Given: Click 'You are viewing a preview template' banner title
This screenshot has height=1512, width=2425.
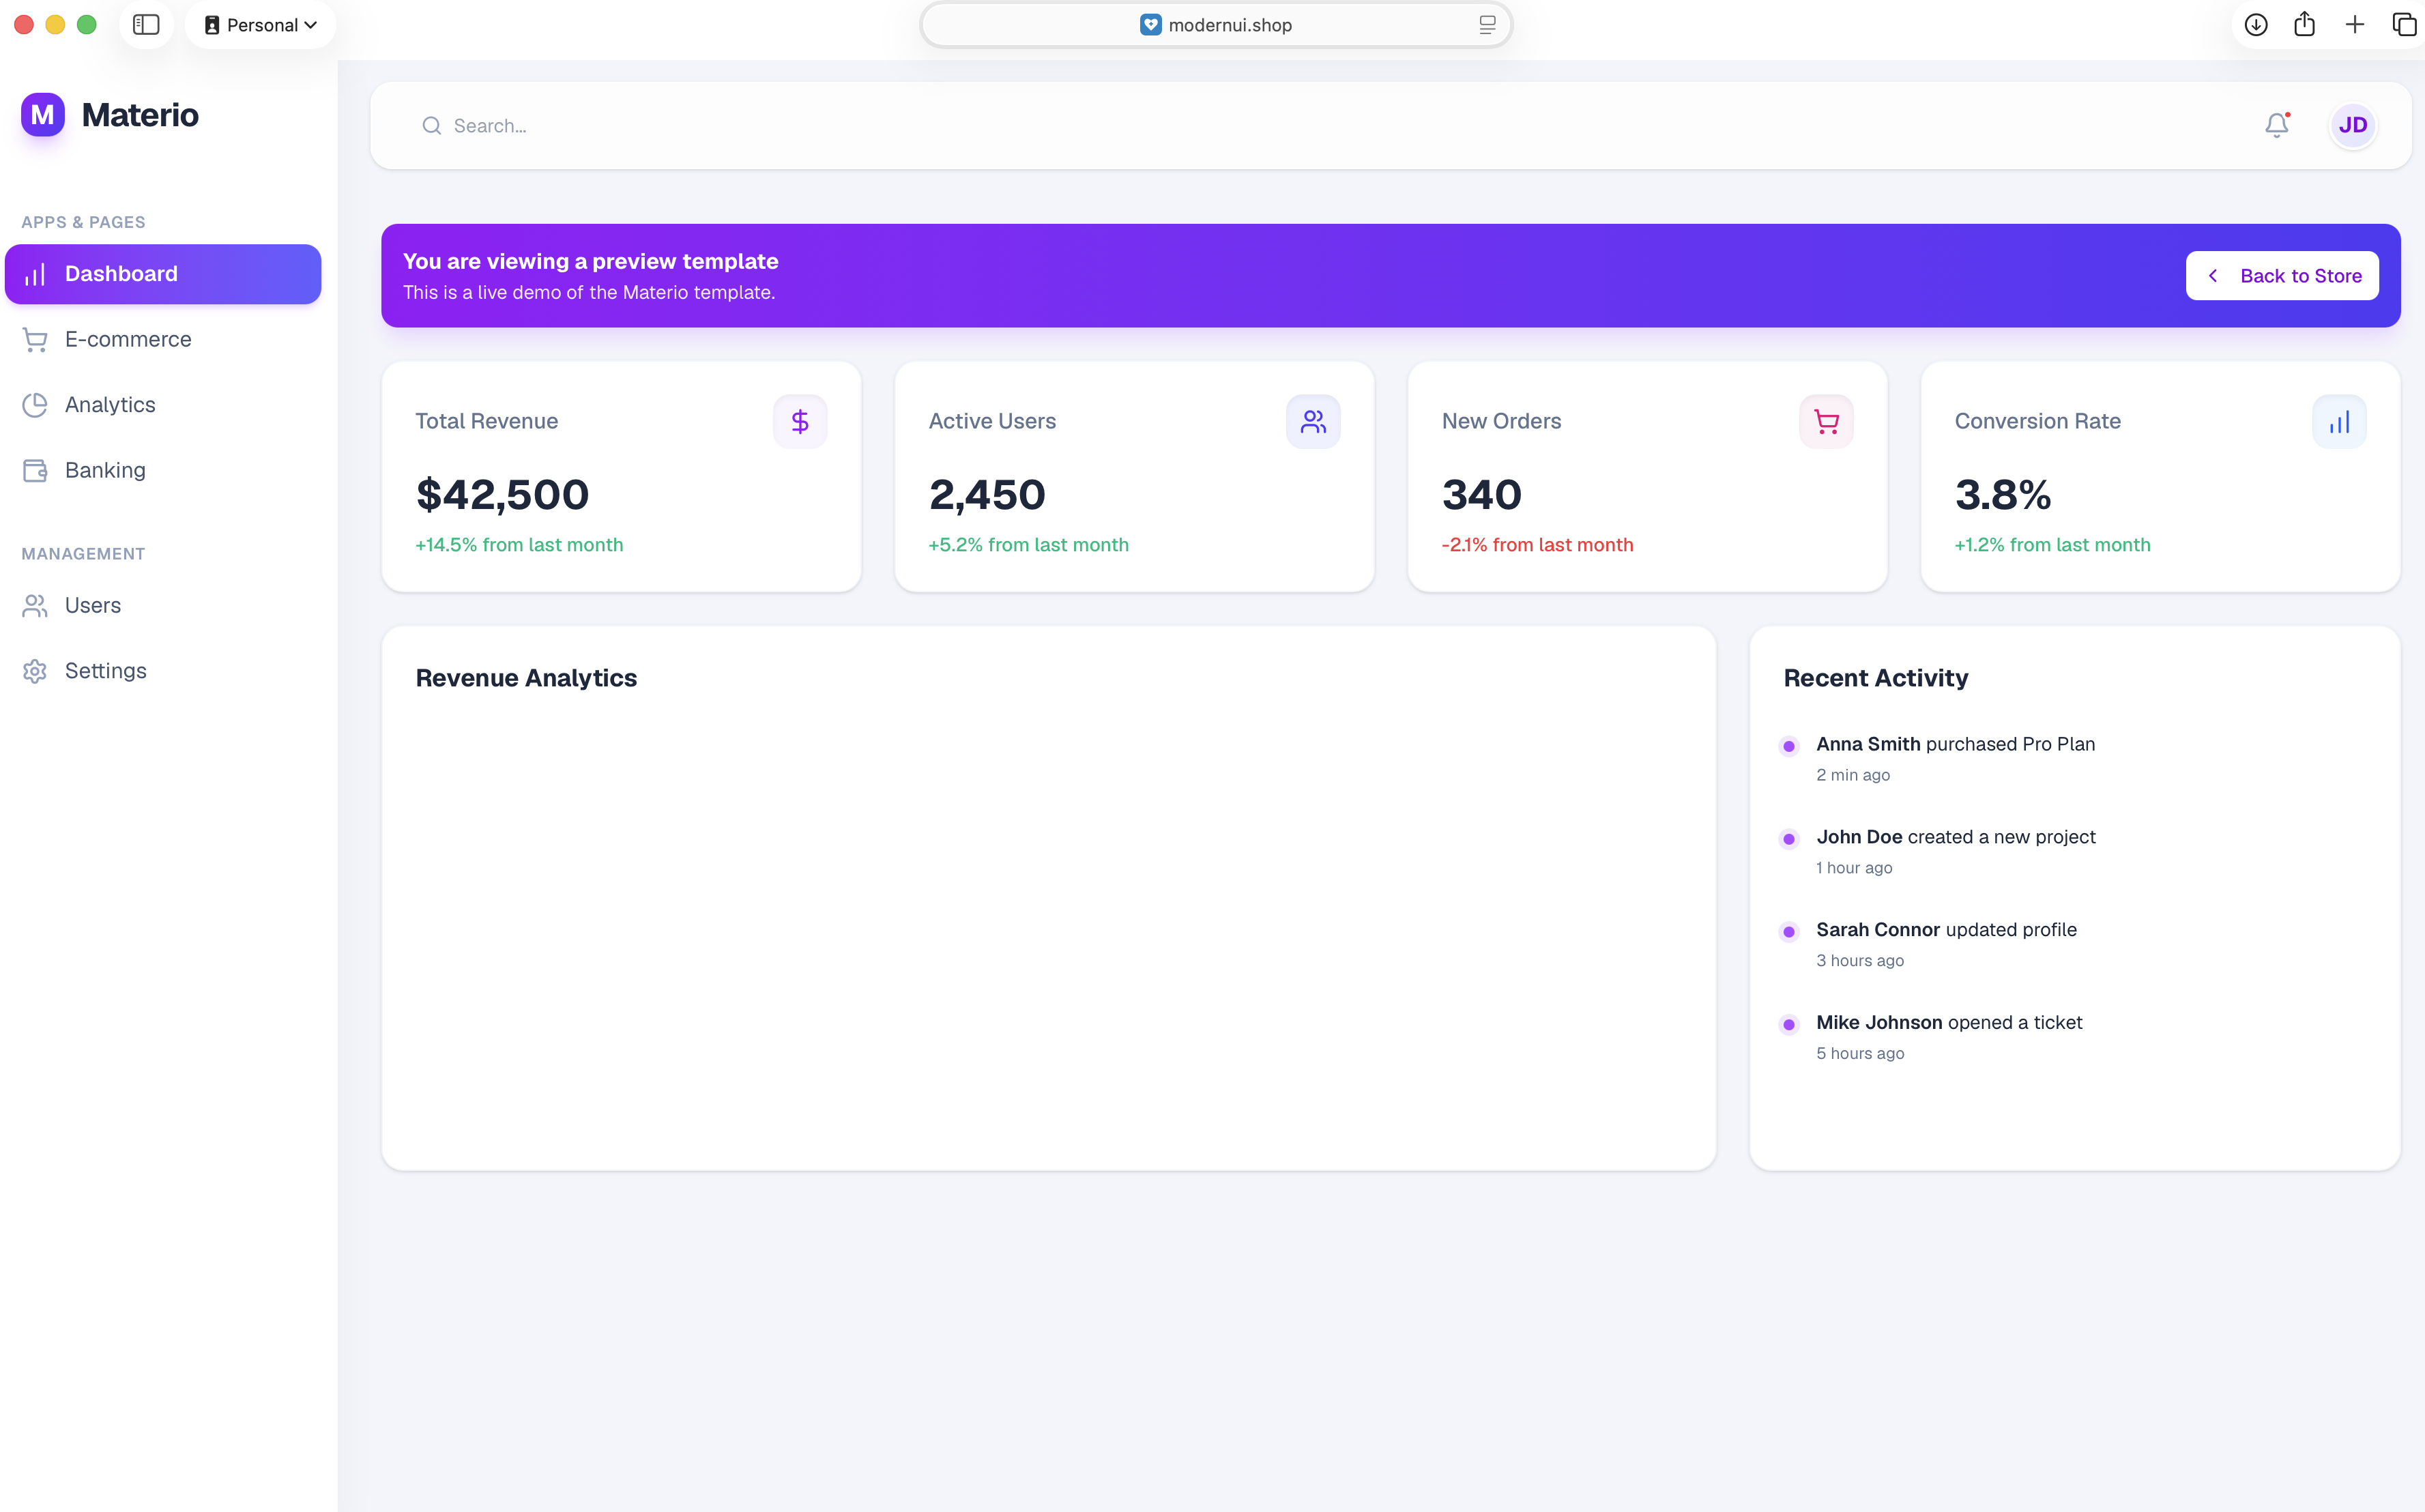Looking at the screenshot, I should (590, 261).
